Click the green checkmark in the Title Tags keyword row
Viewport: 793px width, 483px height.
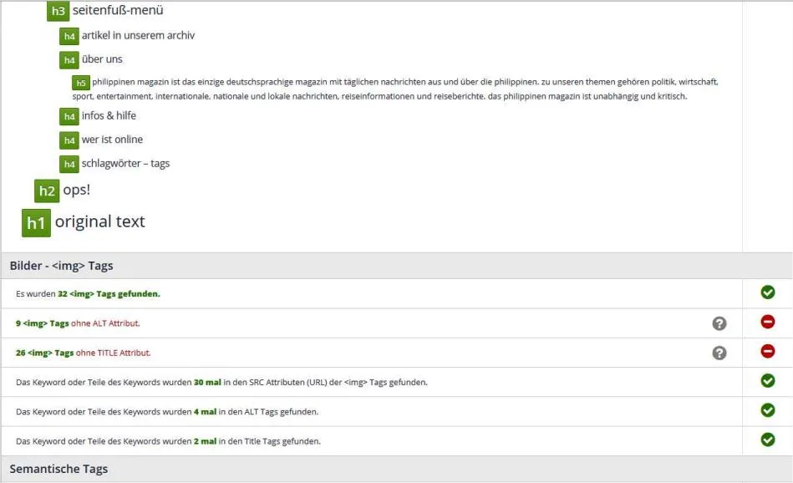pos(767,440)
